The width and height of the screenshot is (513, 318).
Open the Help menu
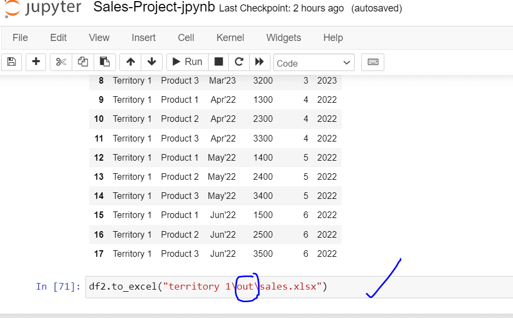point(333,38)
